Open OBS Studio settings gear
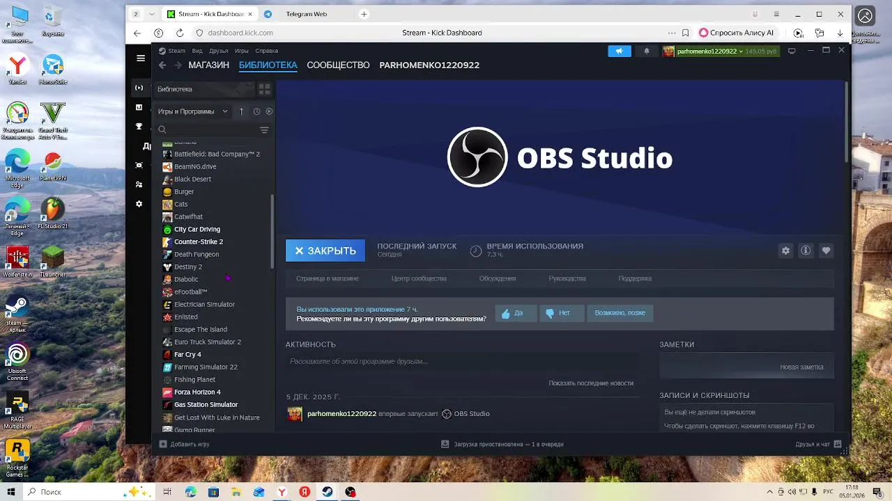Screen dimensions: 892x501 click(785, 250)
